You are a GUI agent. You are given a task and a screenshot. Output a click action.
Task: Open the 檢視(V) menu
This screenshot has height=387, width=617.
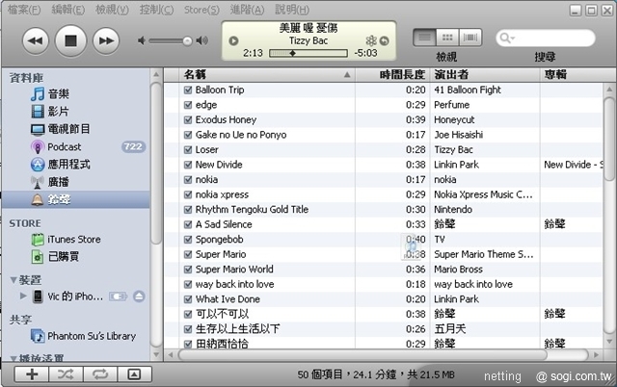point(112,10)
